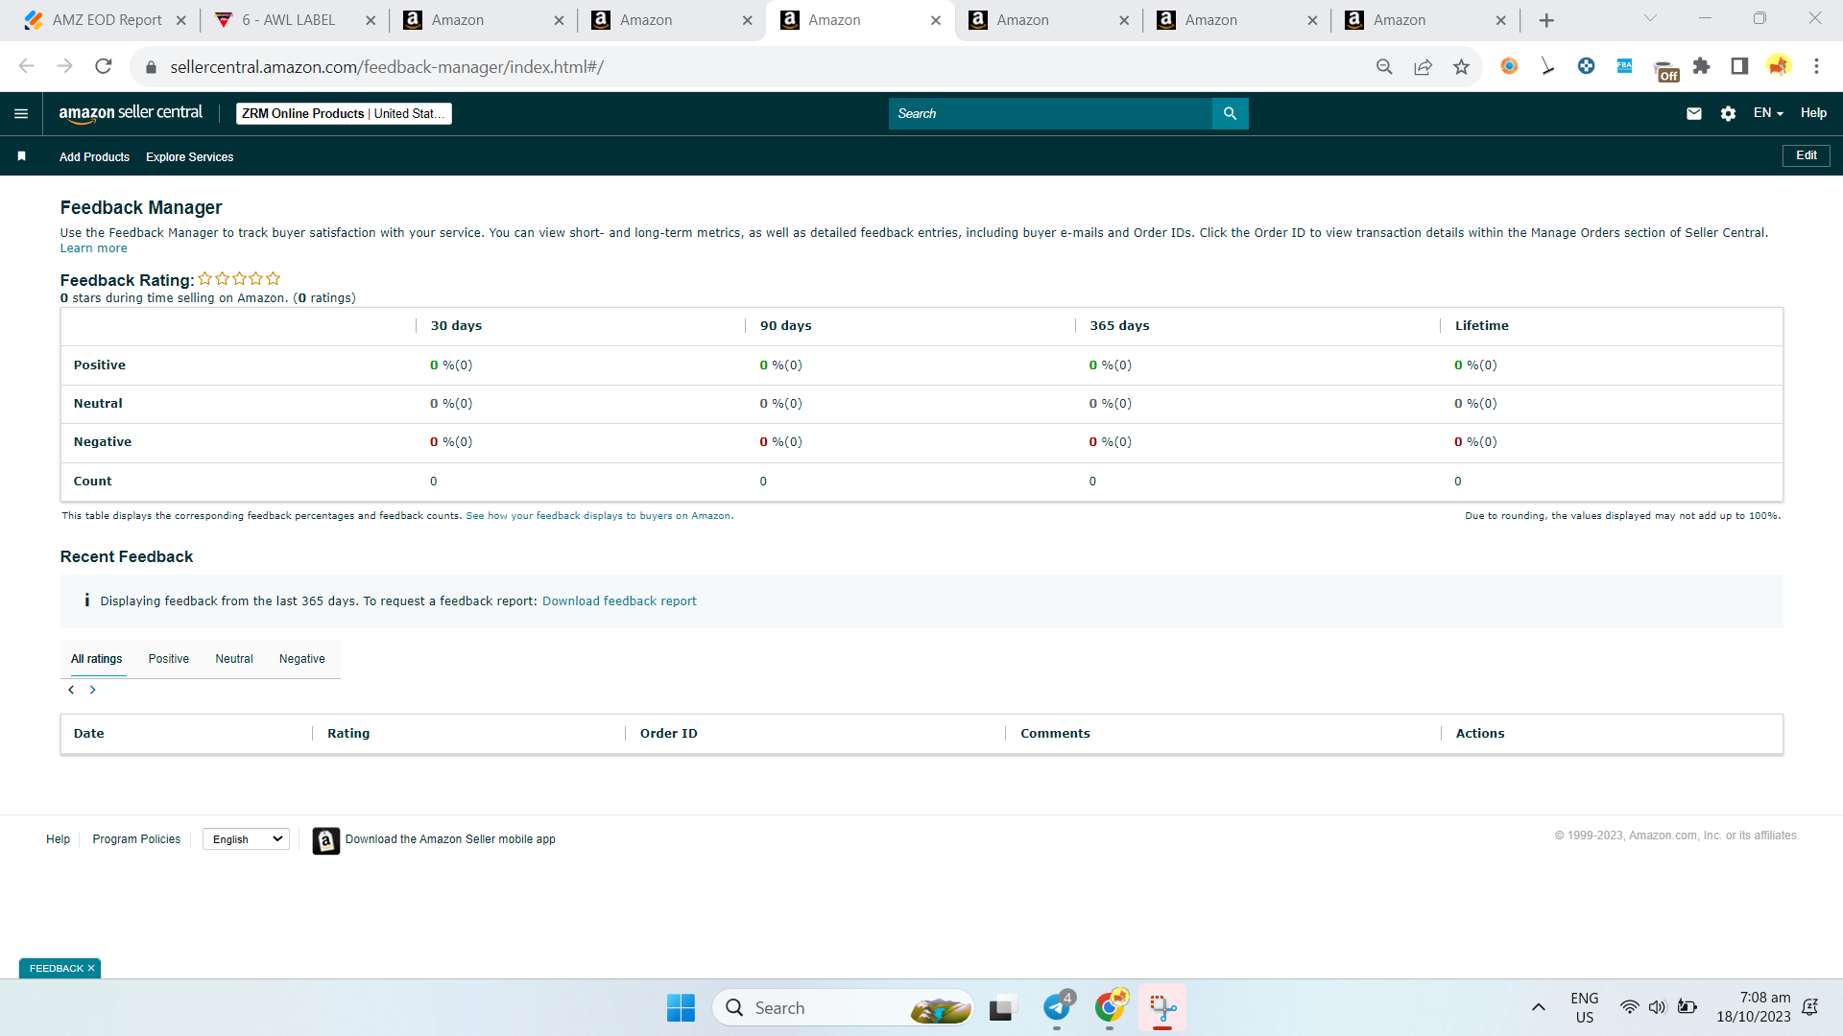Share this page from address bar
Viewport: 1843px width, 1036px height.
[1423, 66]
